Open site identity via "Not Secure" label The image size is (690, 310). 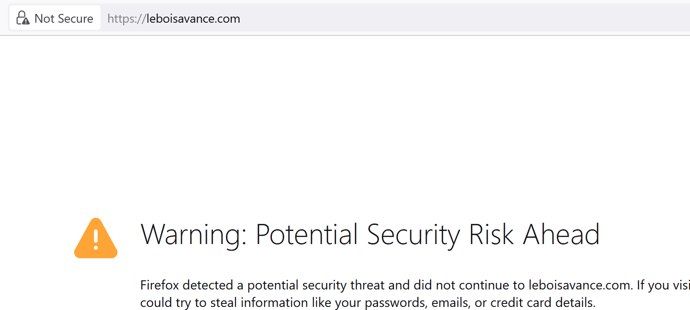tap(64, 18)
